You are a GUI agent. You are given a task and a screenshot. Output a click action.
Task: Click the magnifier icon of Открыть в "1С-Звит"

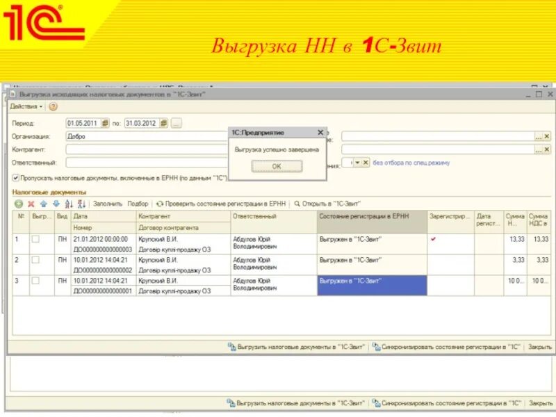(x=297, y=204)
